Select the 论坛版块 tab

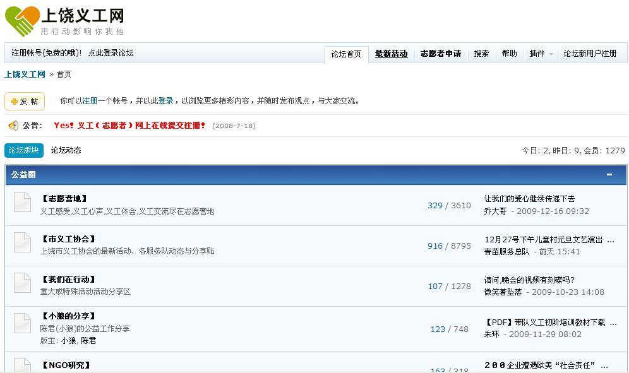click(23, 150)
